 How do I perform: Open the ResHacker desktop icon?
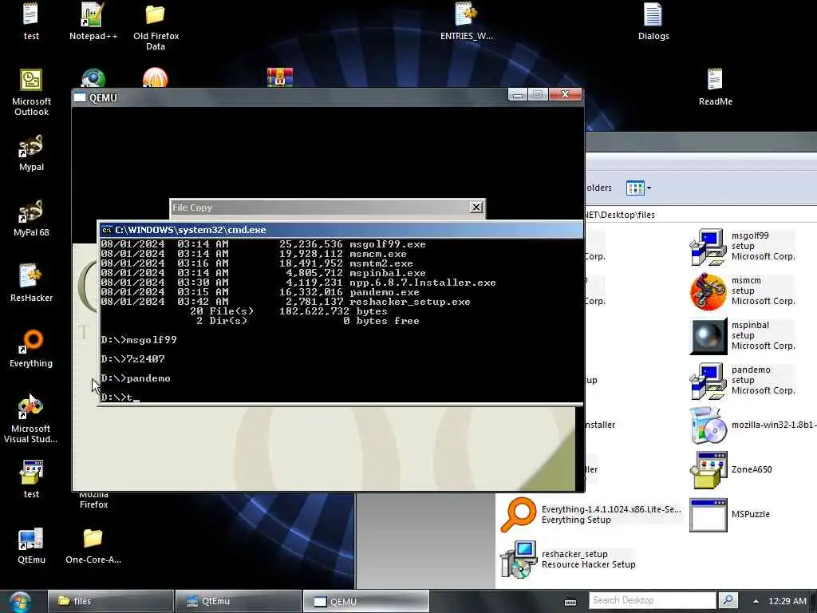click(x=31, y=283)
